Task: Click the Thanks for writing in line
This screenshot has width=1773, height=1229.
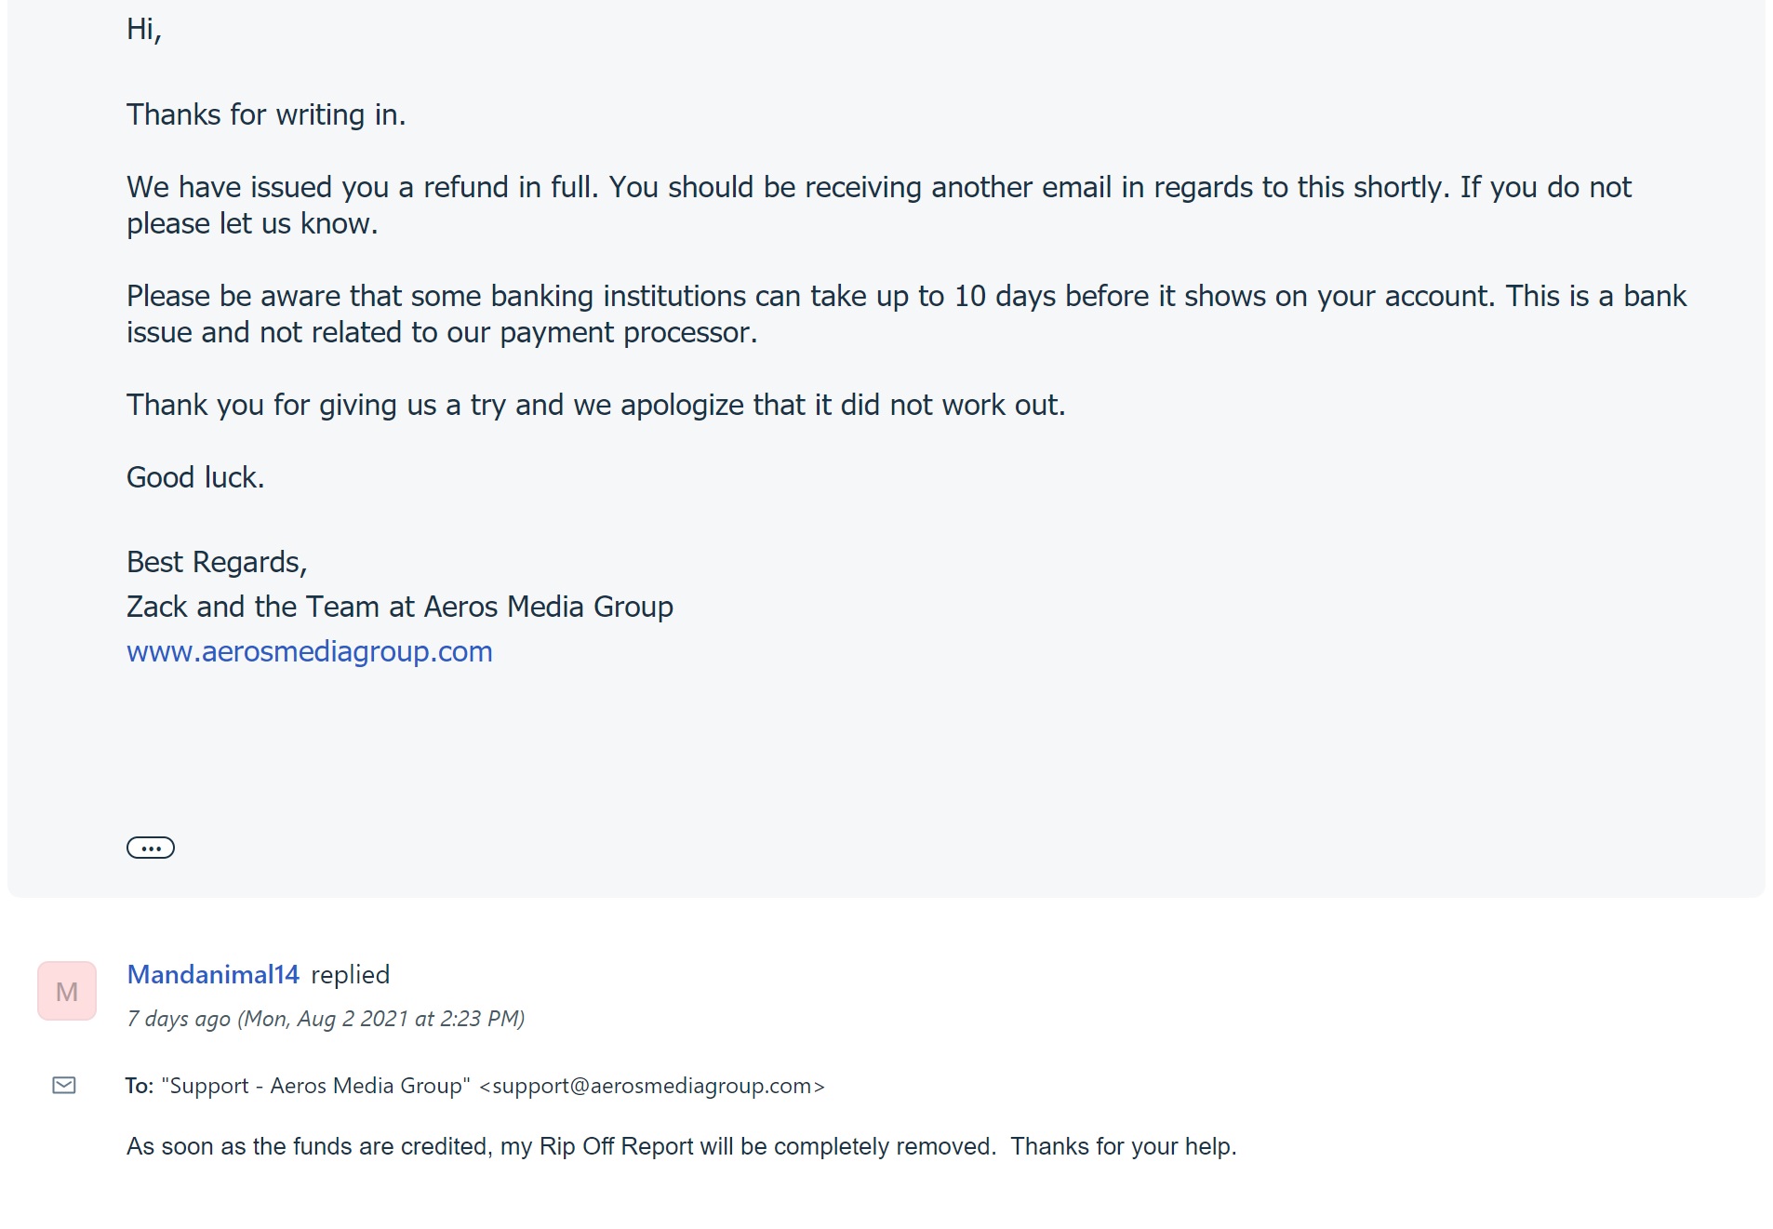Action: 266,114
